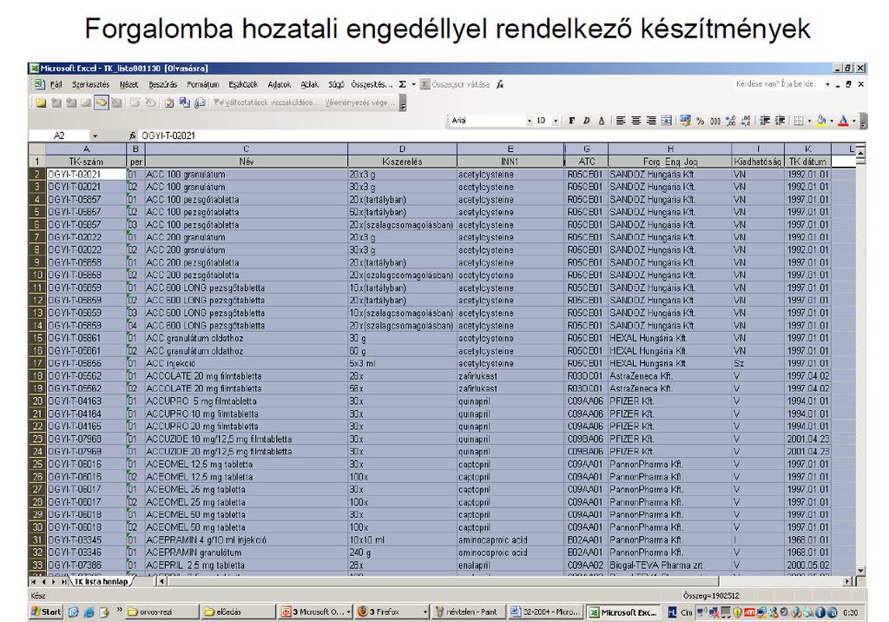Image resolution: width=889 pixels, height=622 pixels.
Task: Decrease decimal places
Action: [745, 120]
